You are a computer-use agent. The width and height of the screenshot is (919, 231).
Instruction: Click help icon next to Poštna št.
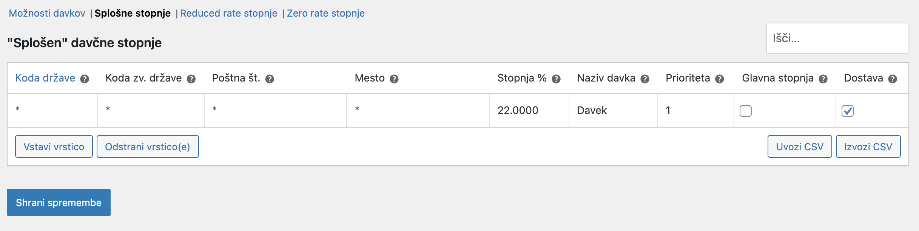click(270, 79)
